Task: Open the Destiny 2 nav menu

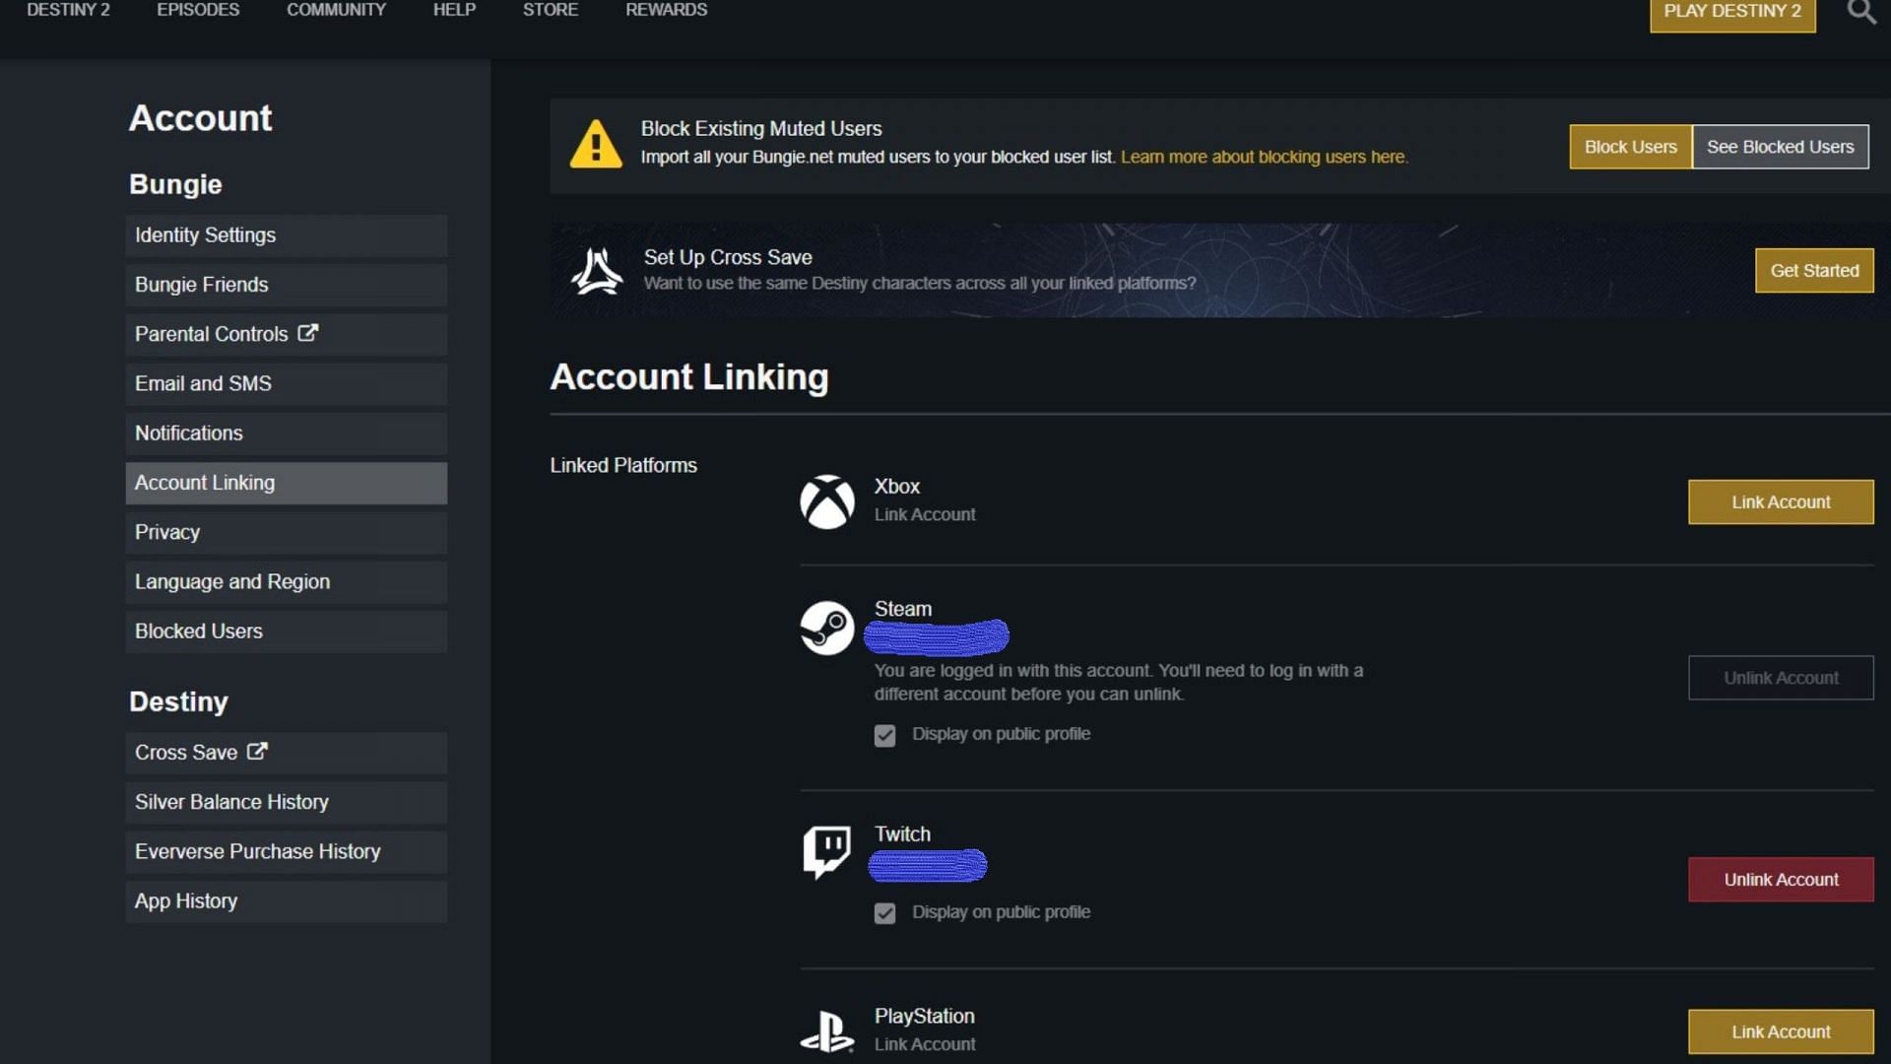Action: click(x=68, y=10)
